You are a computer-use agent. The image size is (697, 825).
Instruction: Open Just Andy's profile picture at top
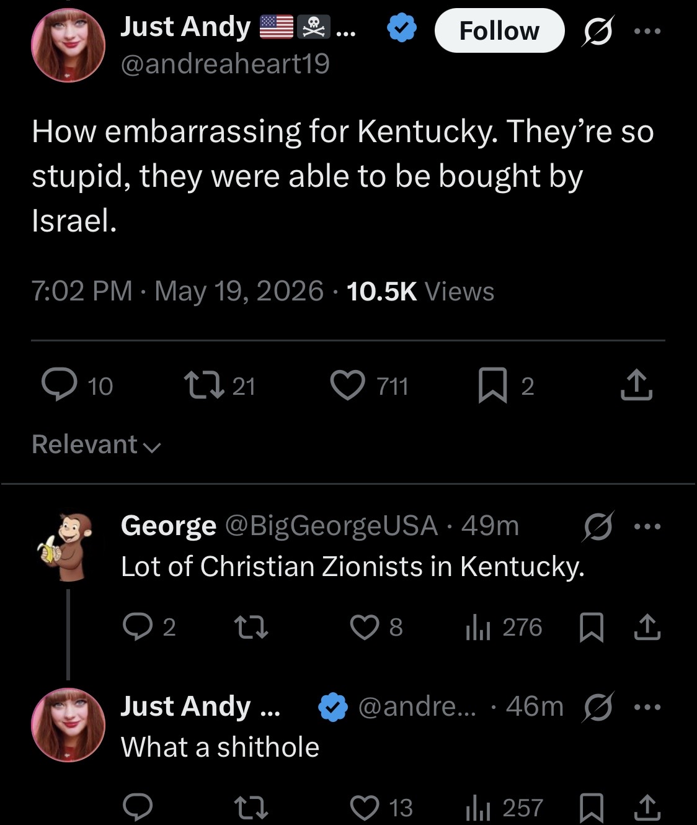(x=68, y=45)
